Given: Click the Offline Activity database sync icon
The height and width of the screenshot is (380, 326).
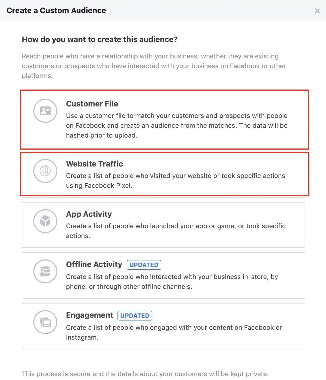Looking at the screenshot, I should pyautogui.click(x=45, y=271).
